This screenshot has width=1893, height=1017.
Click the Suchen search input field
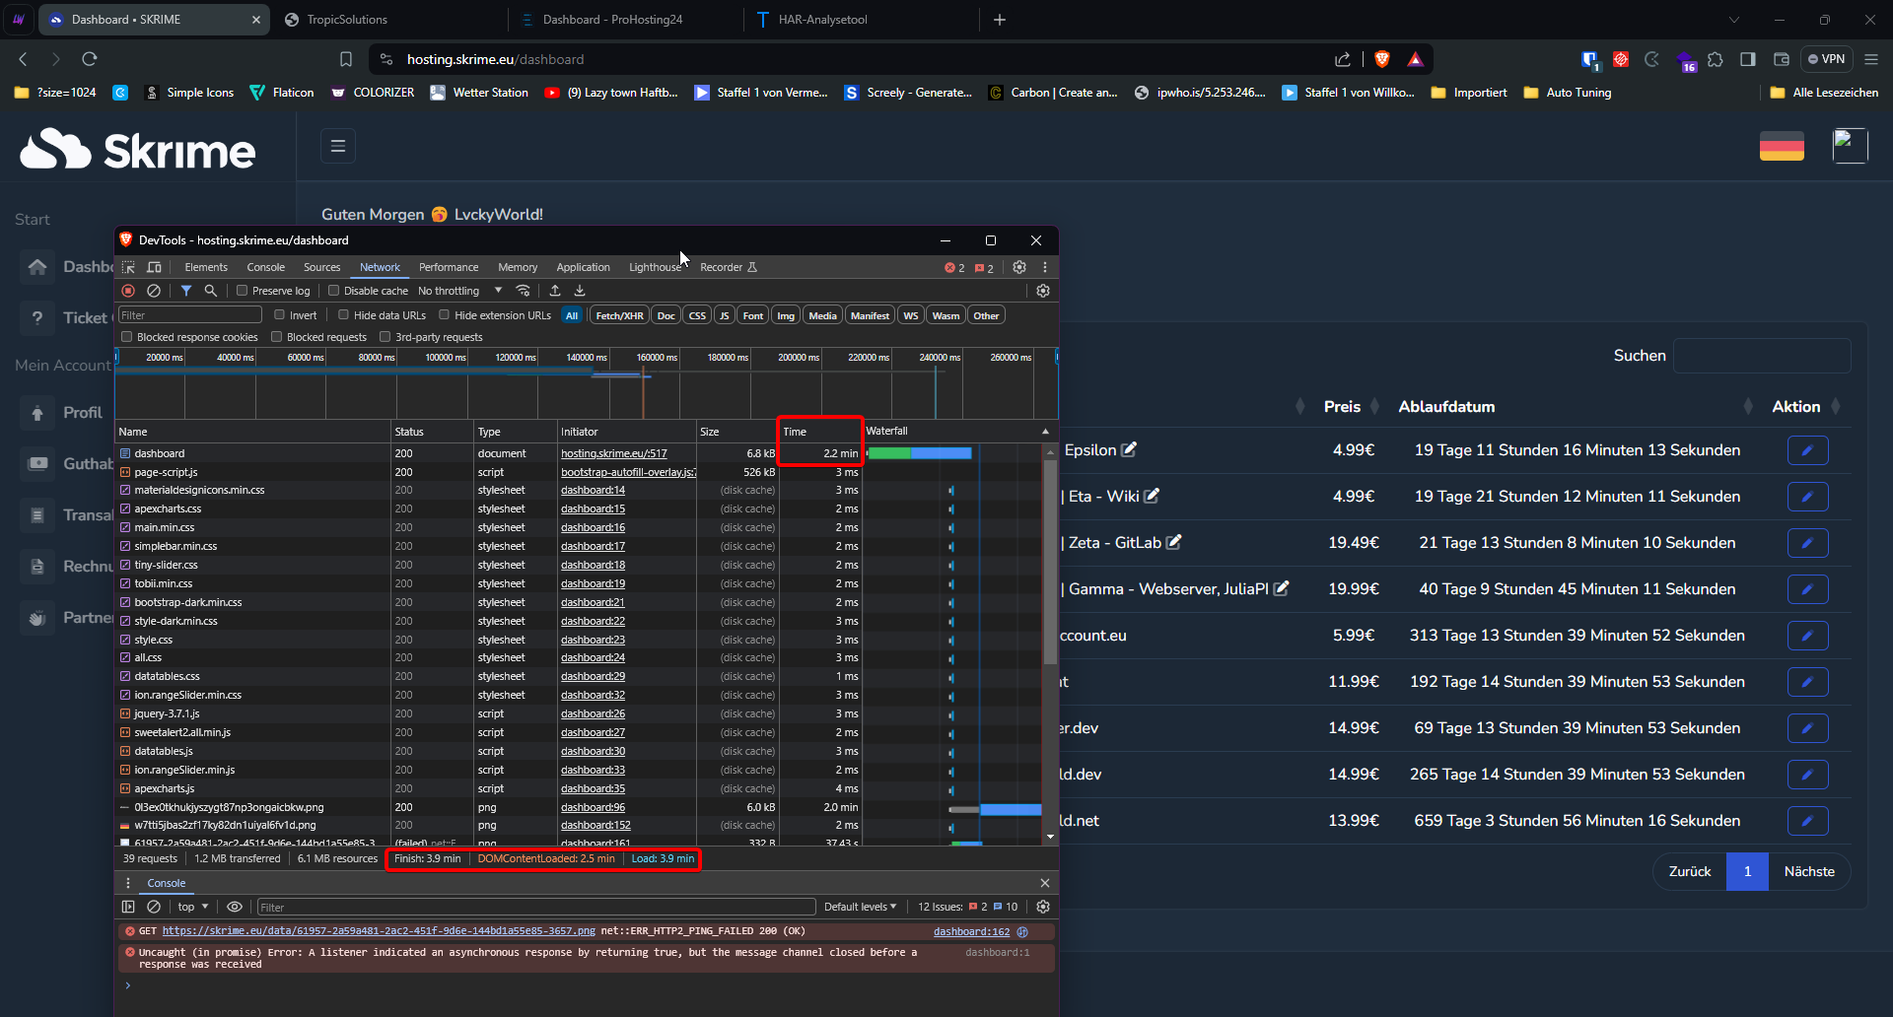tap(1762, 356)
